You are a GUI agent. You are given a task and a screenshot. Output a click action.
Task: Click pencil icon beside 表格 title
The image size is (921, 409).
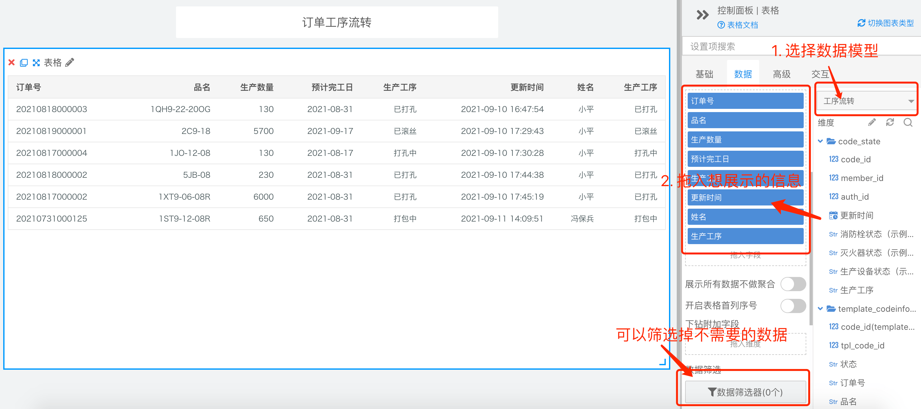[70, 62]
